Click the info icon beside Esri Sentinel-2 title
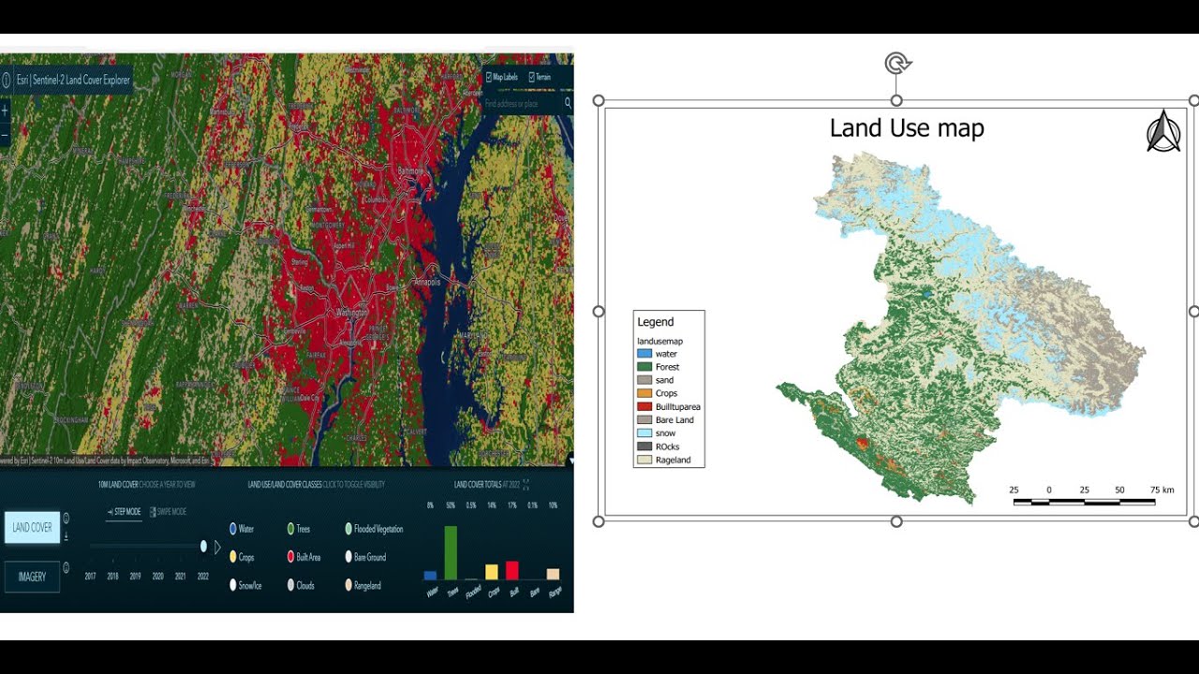Screen dimensions: 1199x674 click(6, 80)
